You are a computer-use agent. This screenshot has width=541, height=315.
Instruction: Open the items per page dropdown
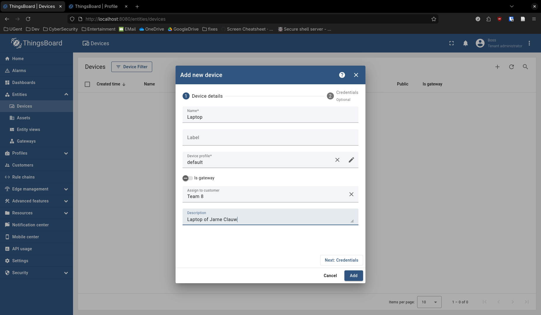[x=429, y=302]
